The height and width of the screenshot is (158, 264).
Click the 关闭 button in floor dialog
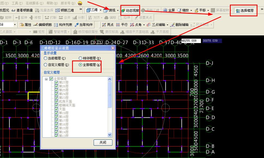pos(103,142)
